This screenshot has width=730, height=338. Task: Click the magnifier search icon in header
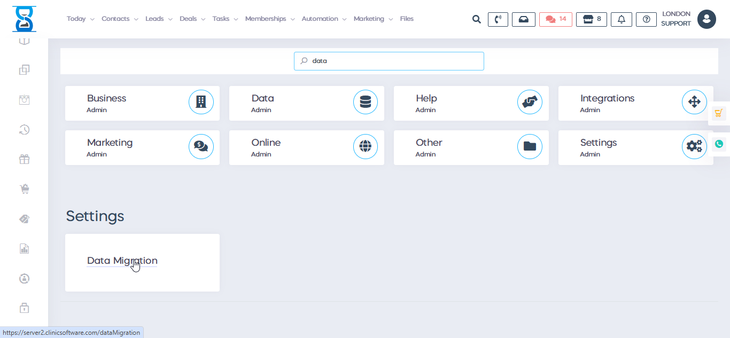476,19
